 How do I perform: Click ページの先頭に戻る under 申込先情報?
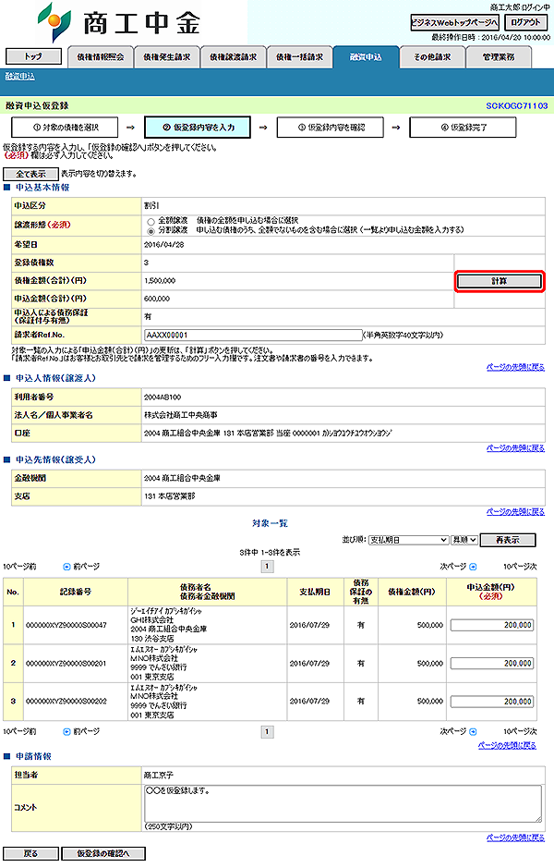pyautogui.click(x=515, y=511)
